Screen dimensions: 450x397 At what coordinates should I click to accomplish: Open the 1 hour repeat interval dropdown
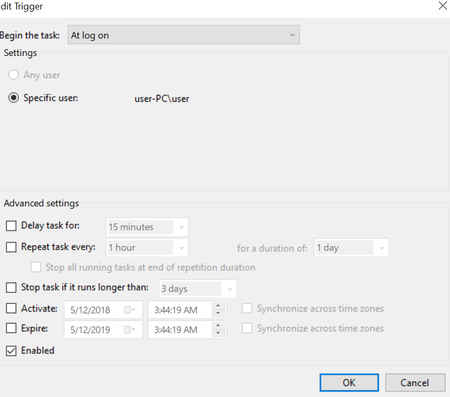(147, 248)
